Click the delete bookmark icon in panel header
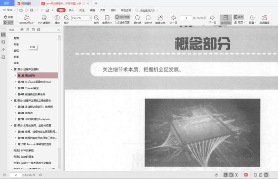Screen dimensions: 278x179 pyautogui.click(x=39, y=30)
